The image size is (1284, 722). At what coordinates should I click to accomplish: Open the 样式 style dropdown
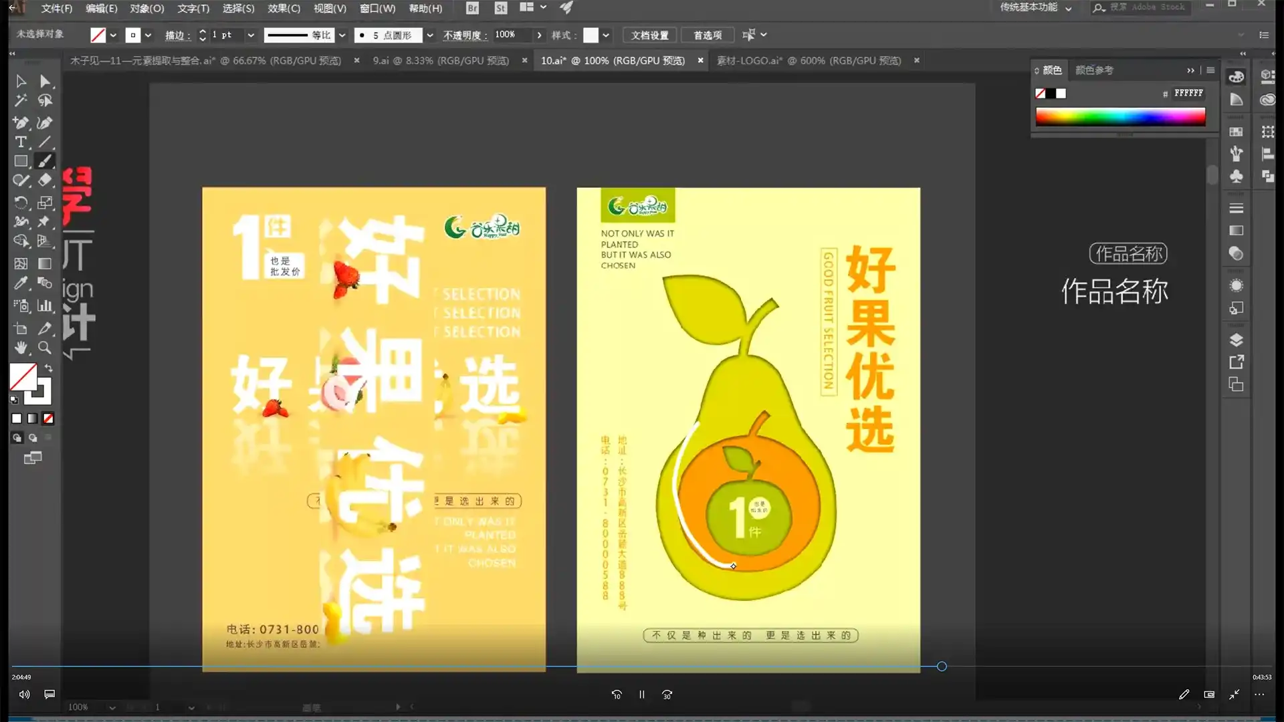(605, 35)
